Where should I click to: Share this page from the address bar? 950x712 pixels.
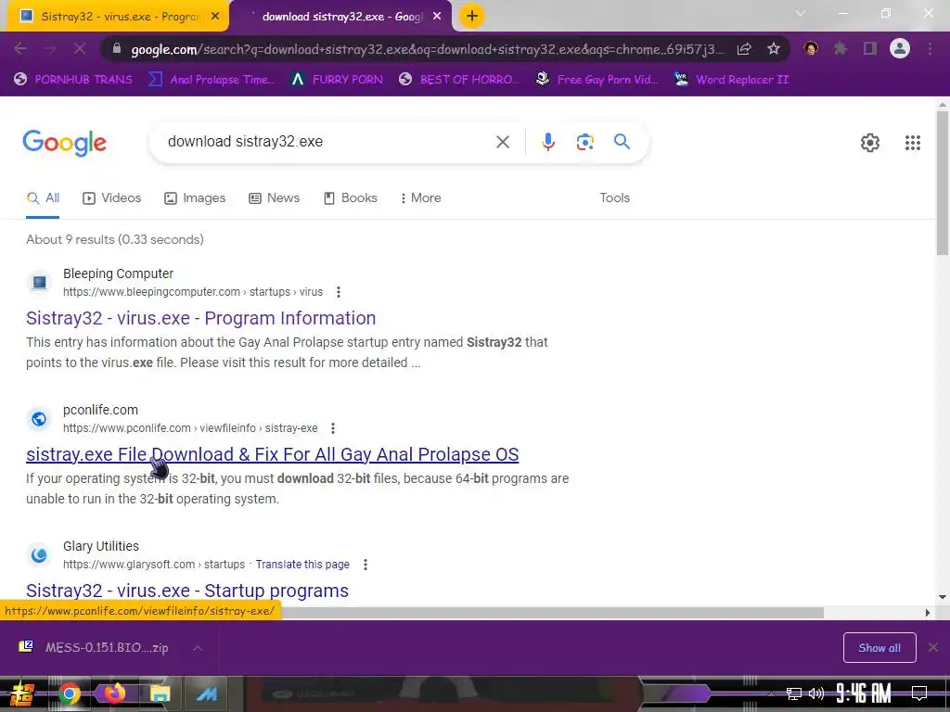[744, 49]
